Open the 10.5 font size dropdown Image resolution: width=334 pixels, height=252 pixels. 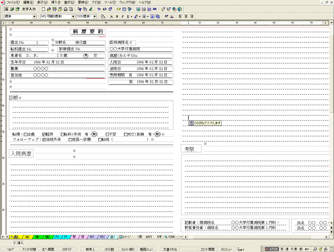click(x=94, y=16)
